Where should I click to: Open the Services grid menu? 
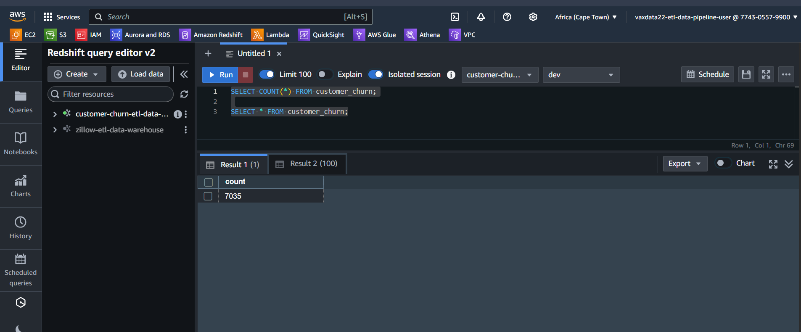tap(61, 17)
